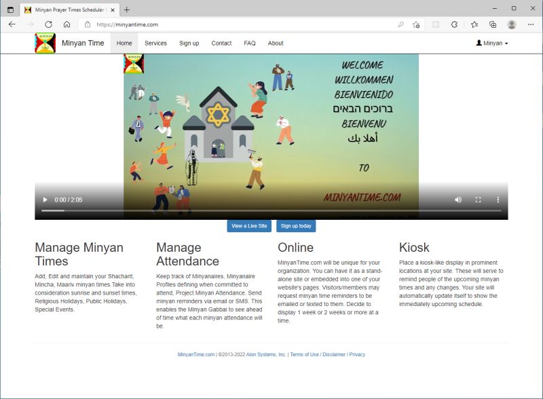Enter video fullscreen mode
The height and width of the screenshot is (399, 543).
click(479, 200)
